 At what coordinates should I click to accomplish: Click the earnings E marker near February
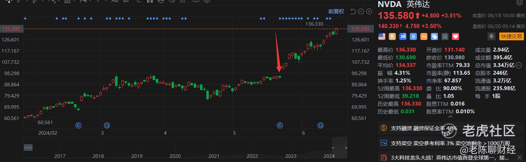pos(79,125)
